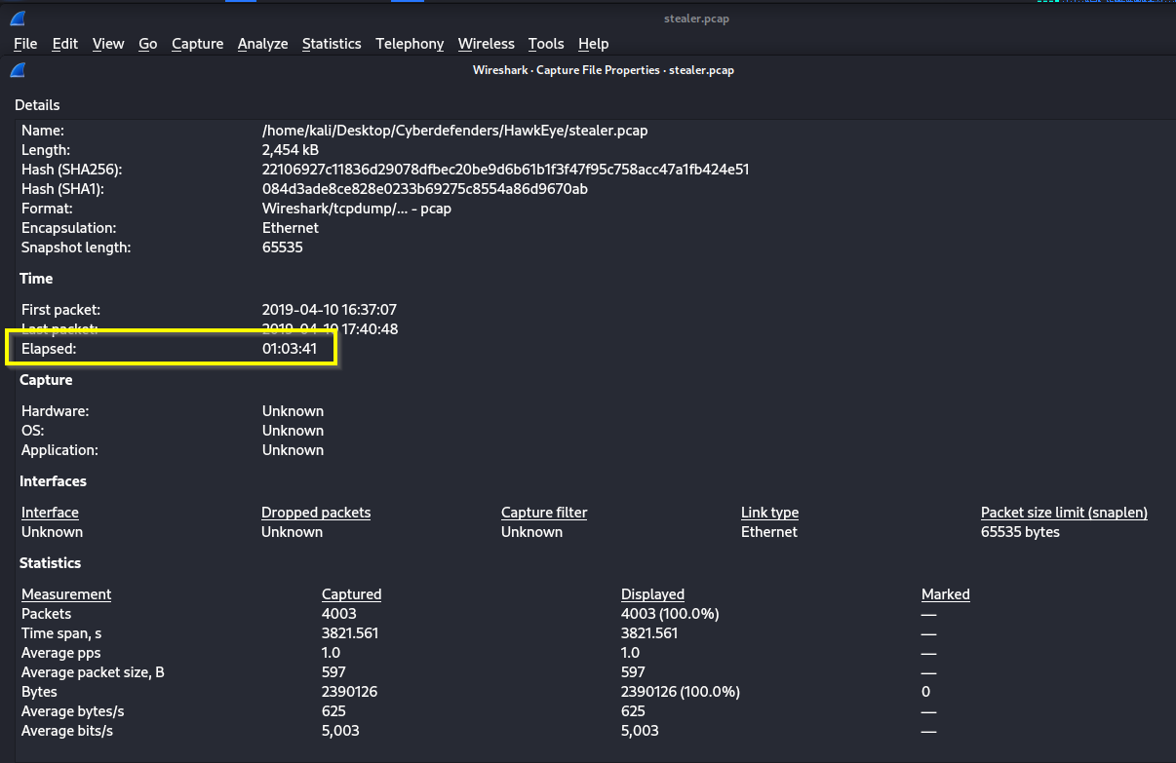Open the Help menu

[x=593, y=44]
